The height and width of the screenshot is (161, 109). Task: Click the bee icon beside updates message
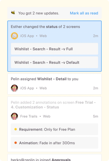tap(13, 13)
